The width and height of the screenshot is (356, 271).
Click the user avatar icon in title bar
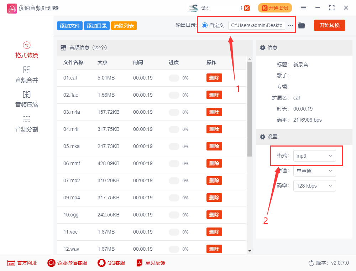coord(193,8)
